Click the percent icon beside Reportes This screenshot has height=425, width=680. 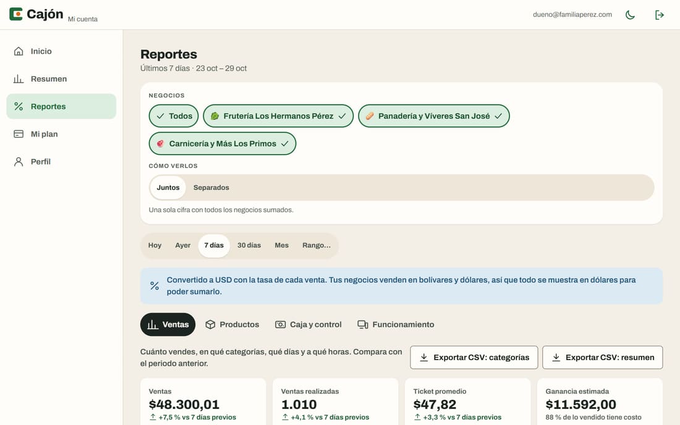click(x=19, y=106)
